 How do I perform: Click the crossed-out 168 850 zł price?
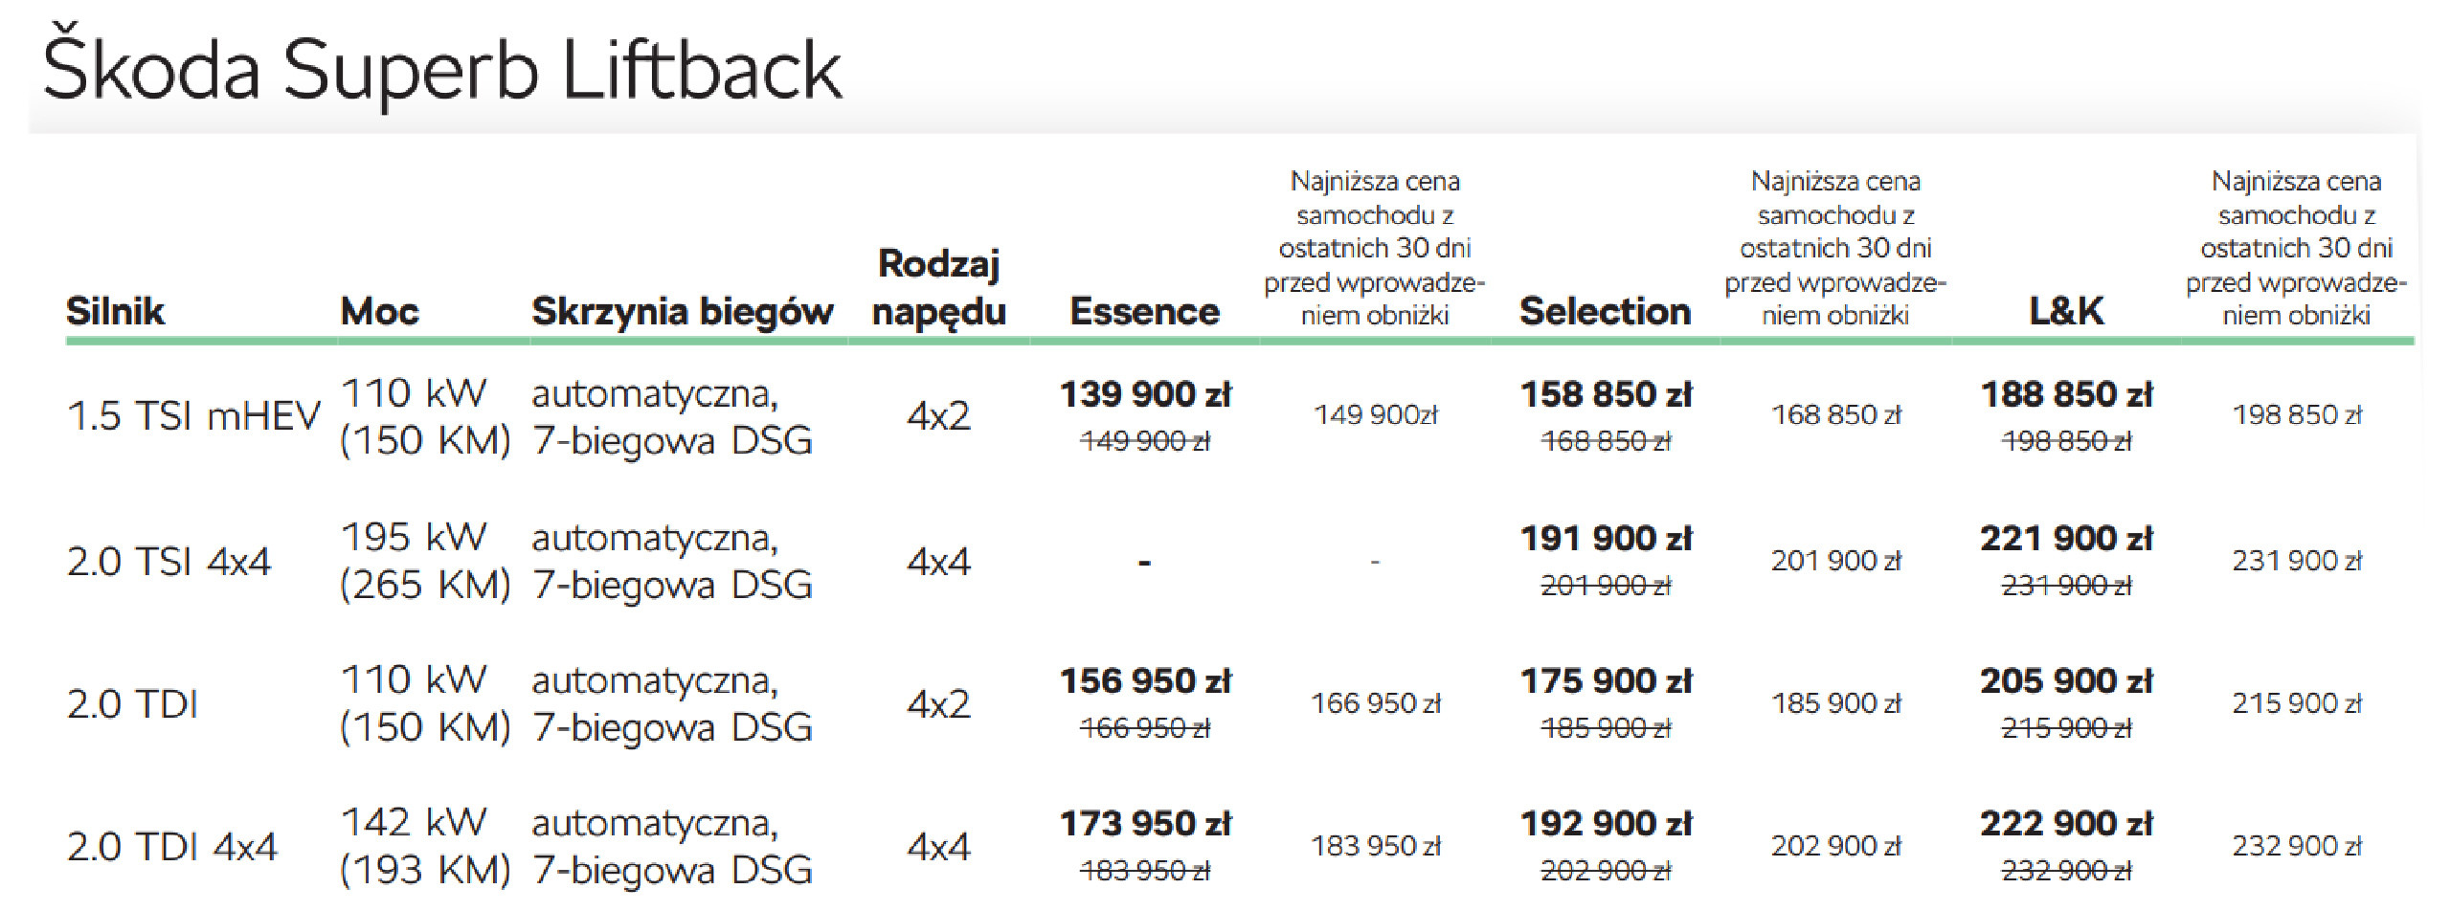coord(1606,441)
